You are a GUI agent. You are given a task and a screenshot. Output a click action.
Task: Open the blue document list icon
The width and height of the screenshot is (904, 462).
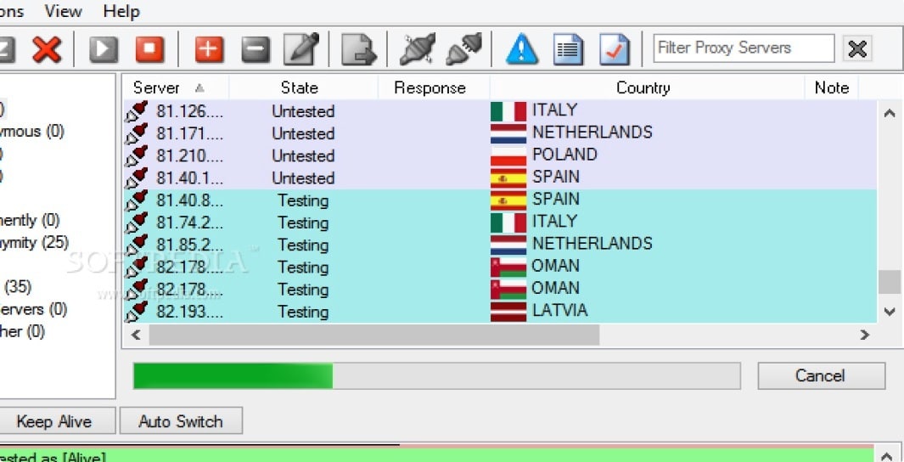[x=569, y=49]
